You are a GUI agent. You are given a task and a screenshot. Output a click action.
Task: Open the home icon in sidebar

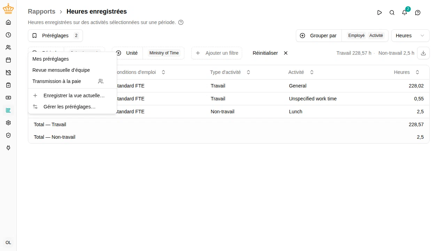pyautogui.click(x=8, y=22)
